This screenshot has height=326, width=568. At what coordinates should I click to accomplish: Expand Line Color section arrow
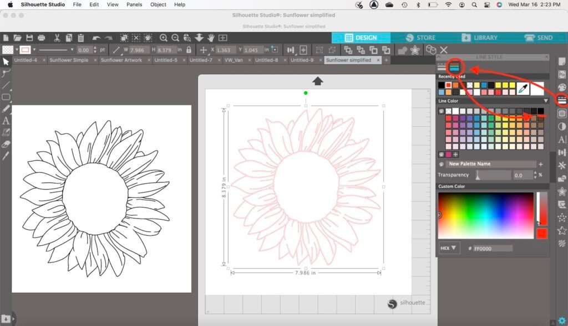coord(546,101)
